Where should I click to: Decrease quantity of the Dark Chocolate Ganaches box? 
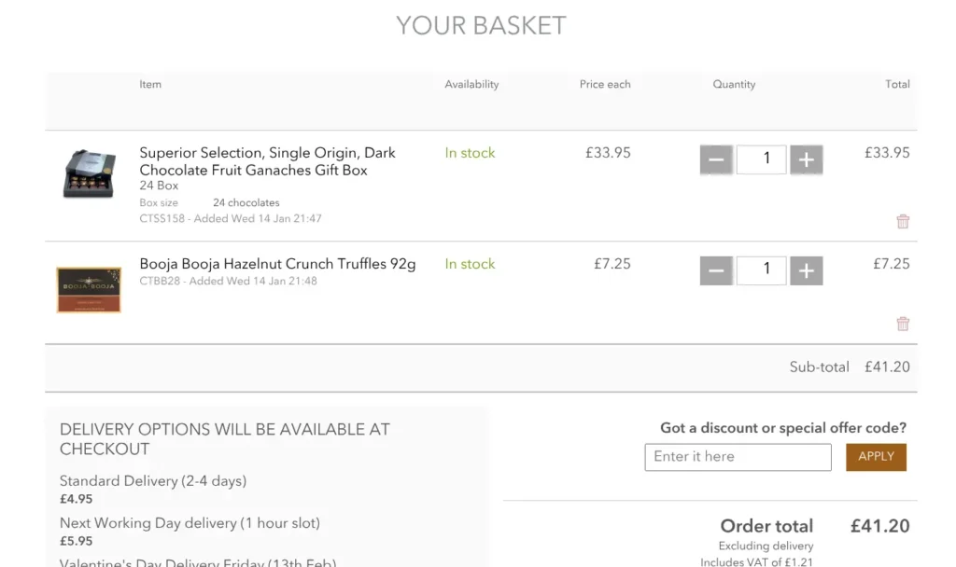(716, 159)
